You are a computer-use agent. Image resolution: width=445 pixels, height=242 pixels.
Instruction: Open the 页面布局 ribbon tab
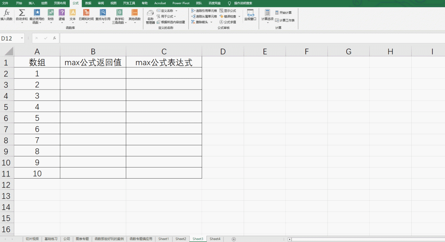pyautogui.click(x=60, y=3)
